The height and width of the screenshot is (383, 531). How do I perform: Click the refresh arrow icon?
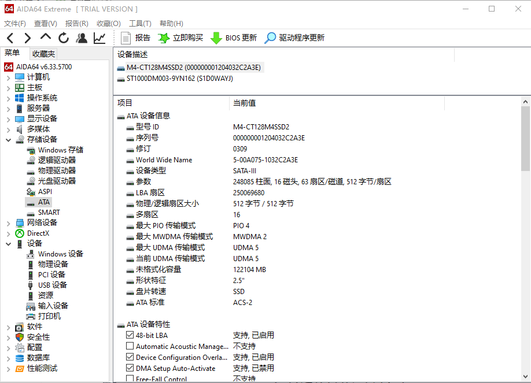63,38
